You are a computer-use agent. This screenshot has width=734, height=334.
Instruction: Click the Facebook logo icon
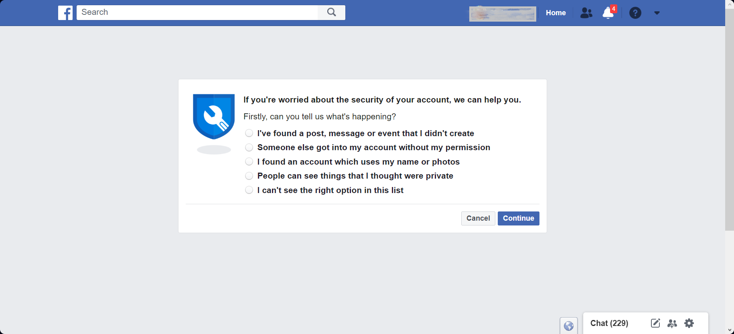click(x=65, y=12)
